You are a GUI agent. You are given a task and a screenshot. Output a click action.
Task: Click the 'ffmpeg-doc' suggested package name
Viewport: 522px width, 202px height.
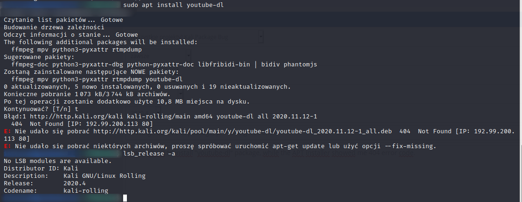pos(30,65)
